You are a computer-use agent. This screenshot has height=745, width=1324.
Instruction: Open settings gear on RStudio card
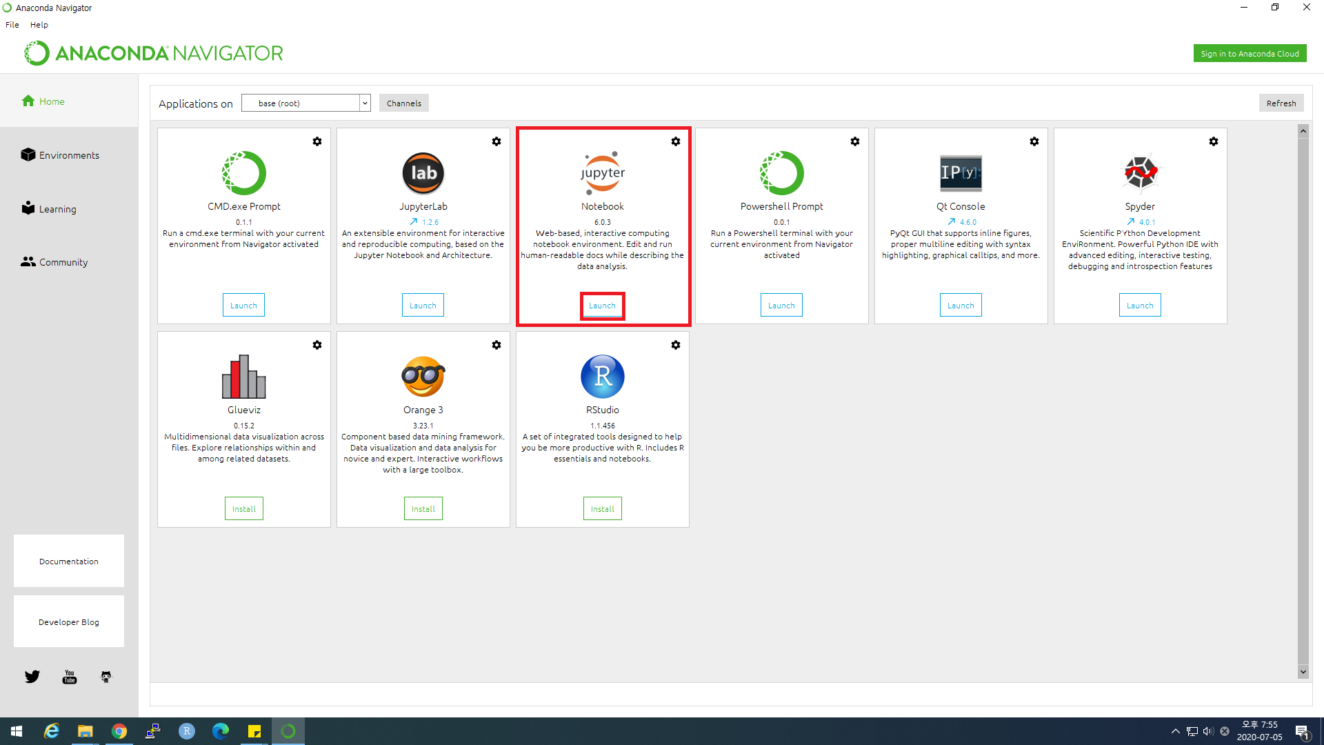coord(676,345)
